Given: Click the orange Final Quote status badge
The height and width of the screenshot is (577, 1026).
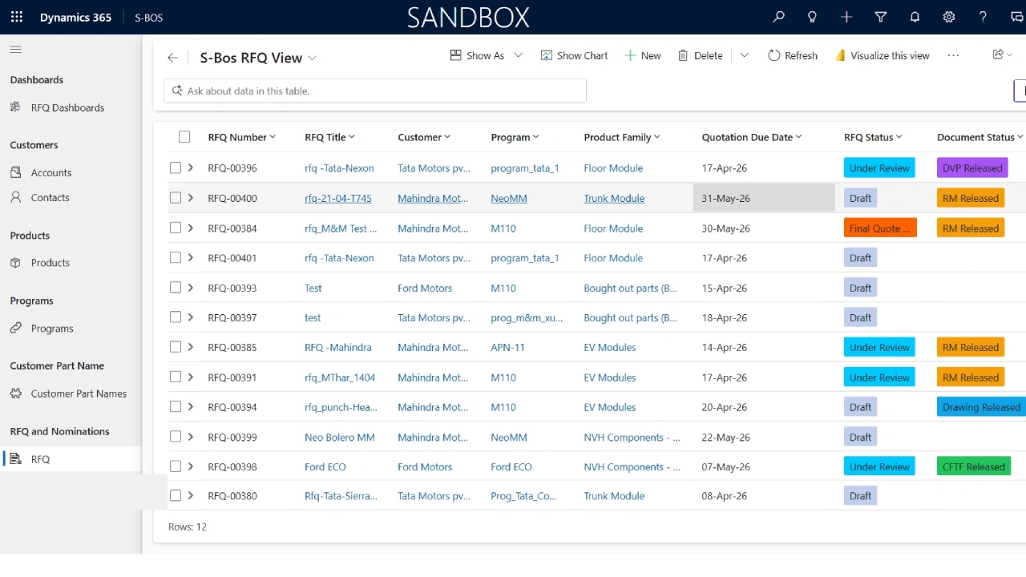Looking at the screenshot, I should click(x=879, y=228).
